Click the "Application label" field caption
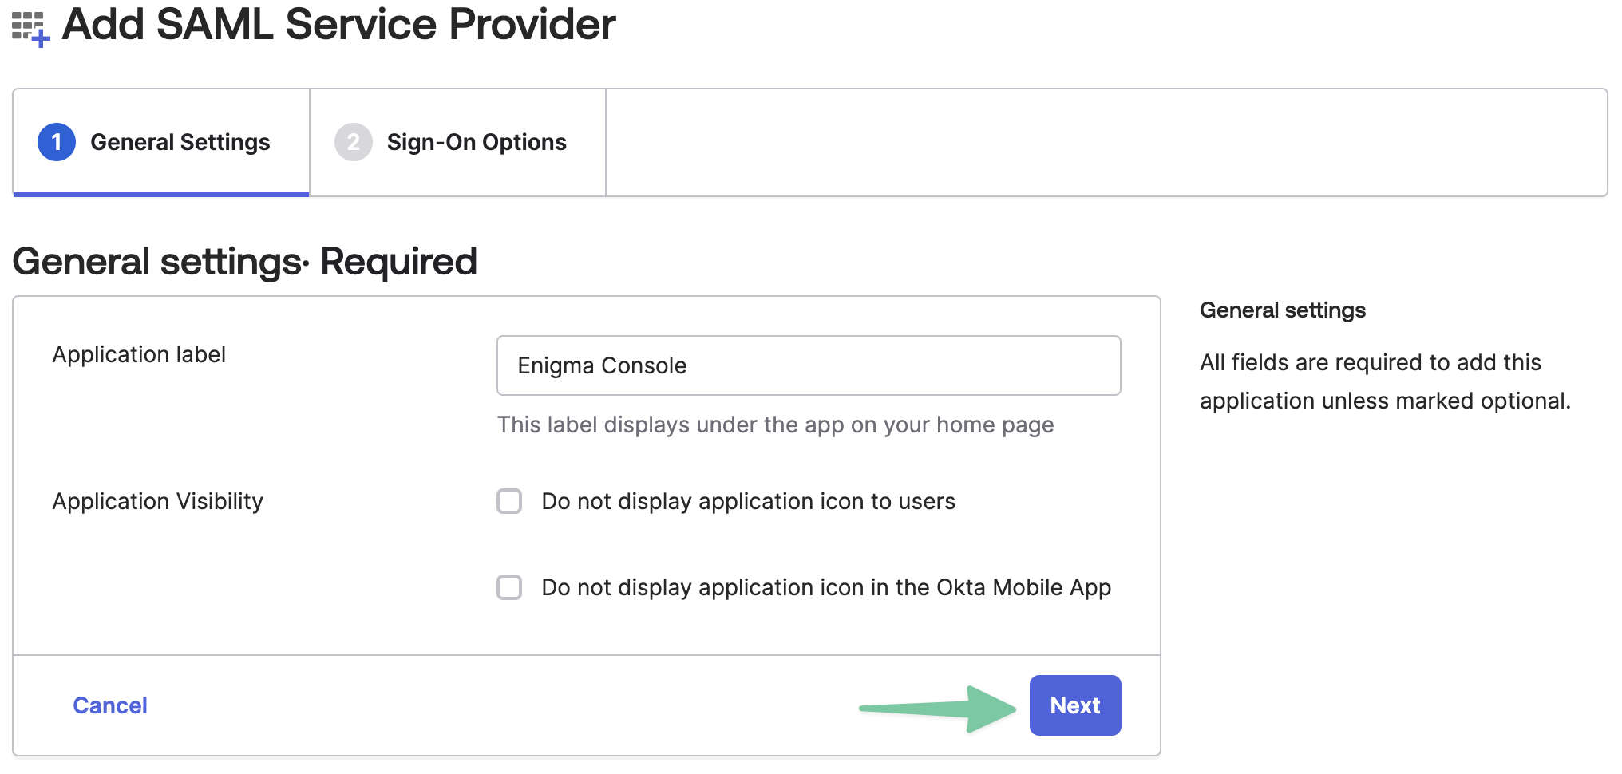The width and height of the screenshot is (1622, 774). [139, 354]
